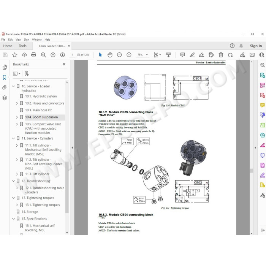Close the Farm Loader document tab
This screenshot has height=266, width=266.
69,46
